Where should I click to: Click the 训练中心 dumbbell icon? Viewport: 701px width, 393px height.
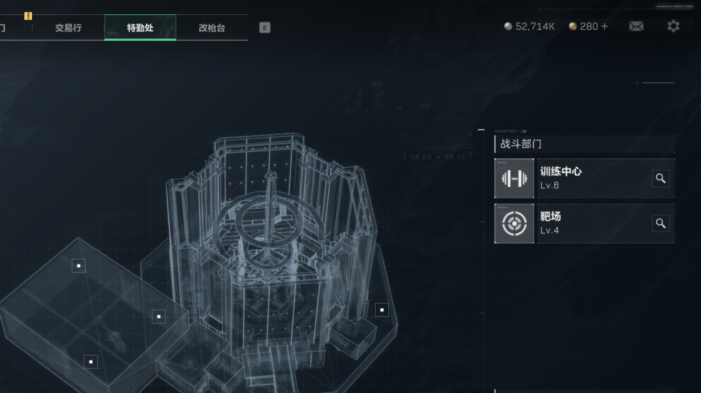514,178
